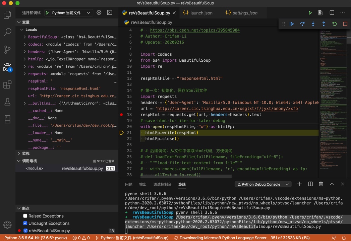Expand the requests variable

24,74
